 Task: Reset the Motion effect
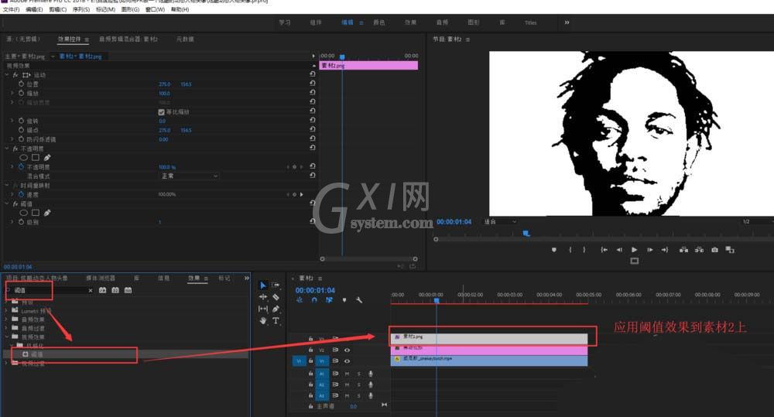[313, 74]
